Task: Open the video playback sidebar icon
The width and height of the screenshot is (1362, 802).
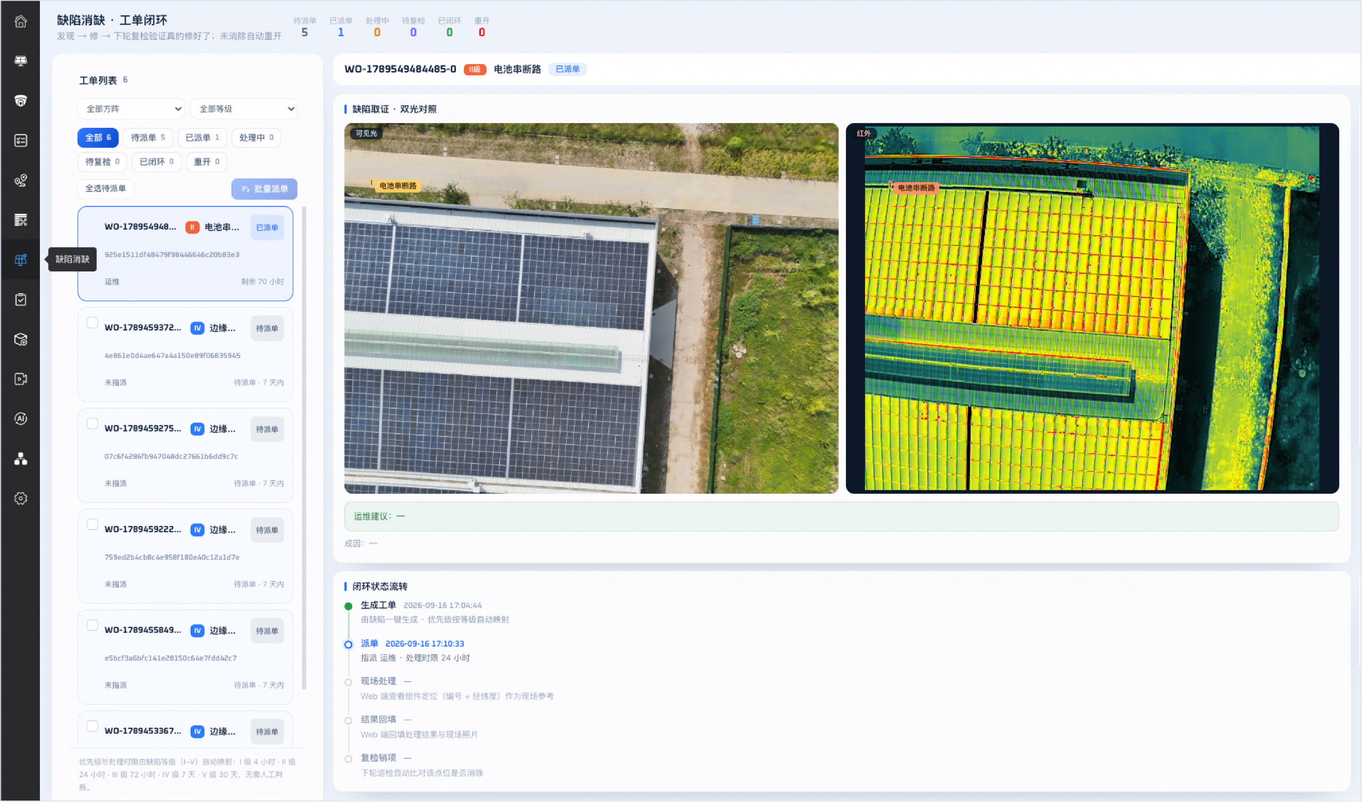Action: pyautogui.click(x=21, y=379)
